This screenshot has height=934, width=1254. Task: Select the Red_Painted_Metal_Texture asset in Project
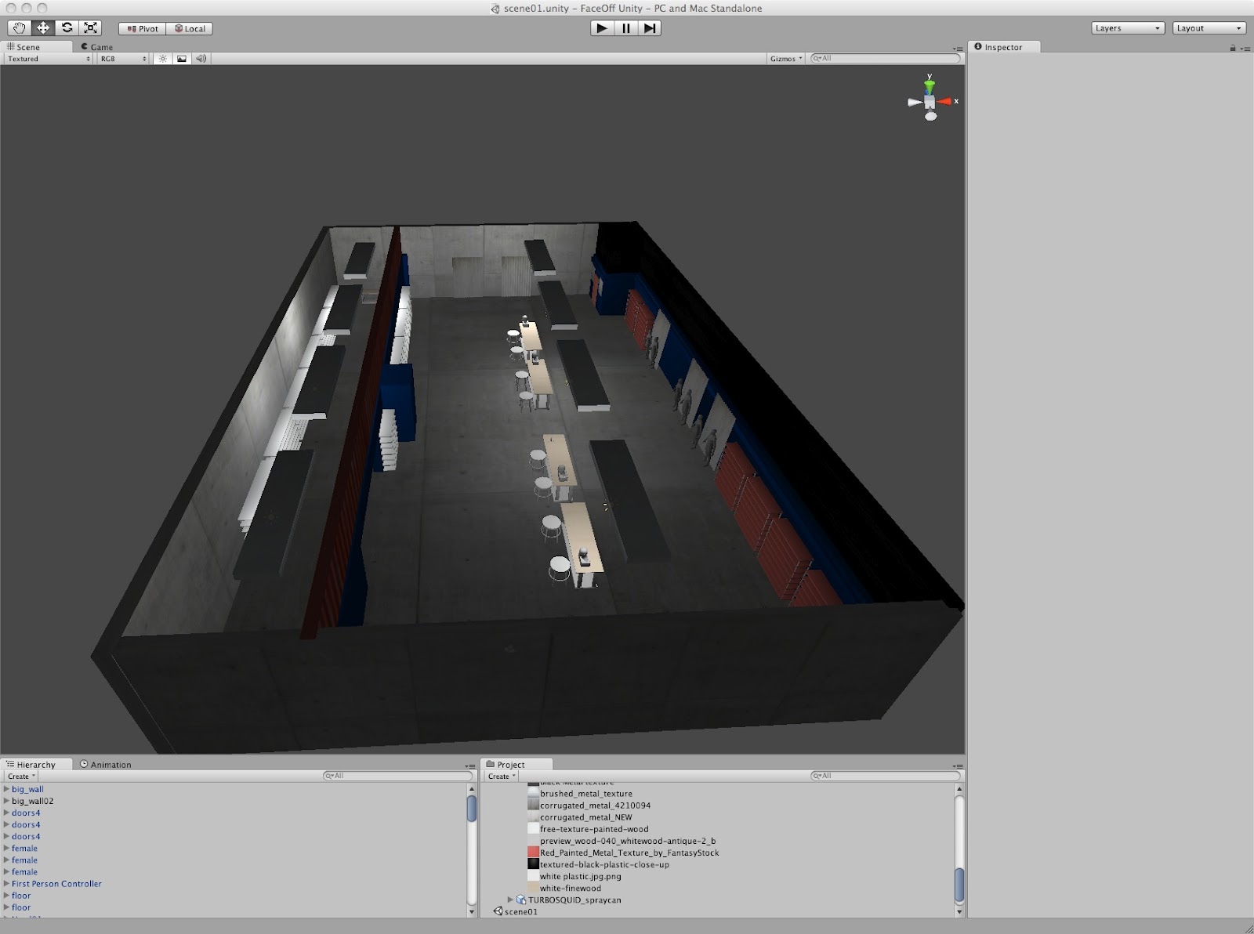[x=629, y=853]
